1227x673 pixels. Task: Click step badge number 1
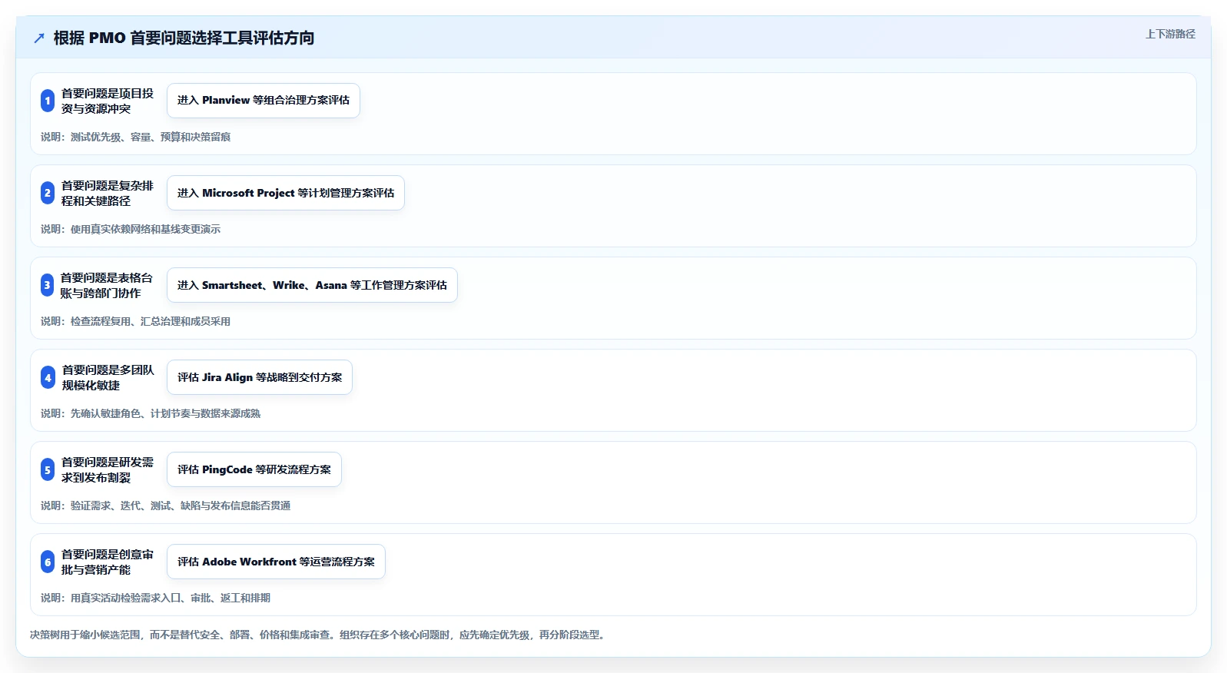coord(48,101)
